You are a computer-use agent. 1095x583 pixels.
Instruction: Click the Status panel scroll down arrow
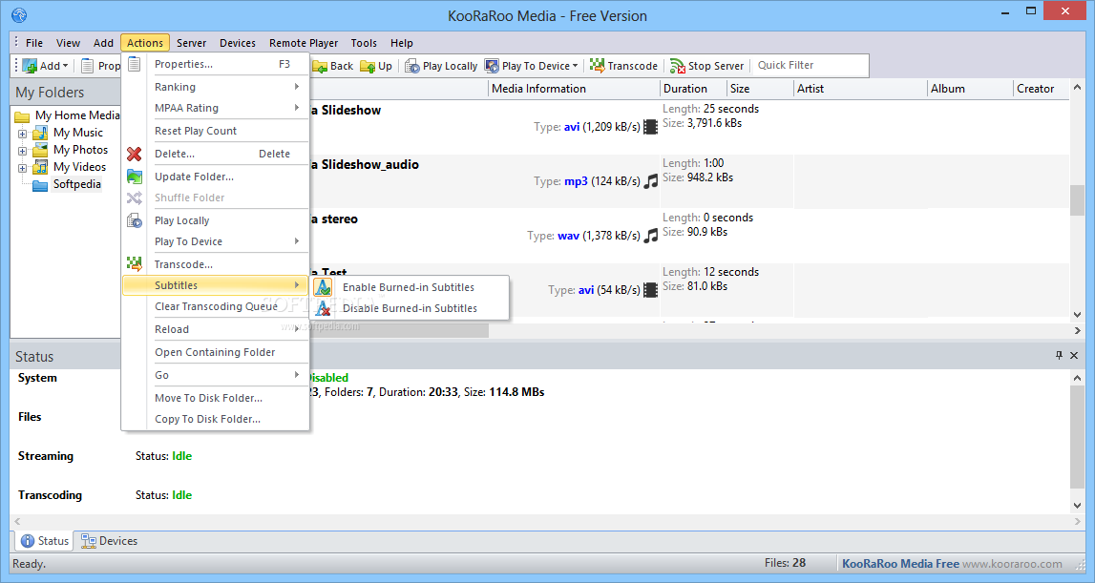pyautogui.click(x=1077, y=506)
